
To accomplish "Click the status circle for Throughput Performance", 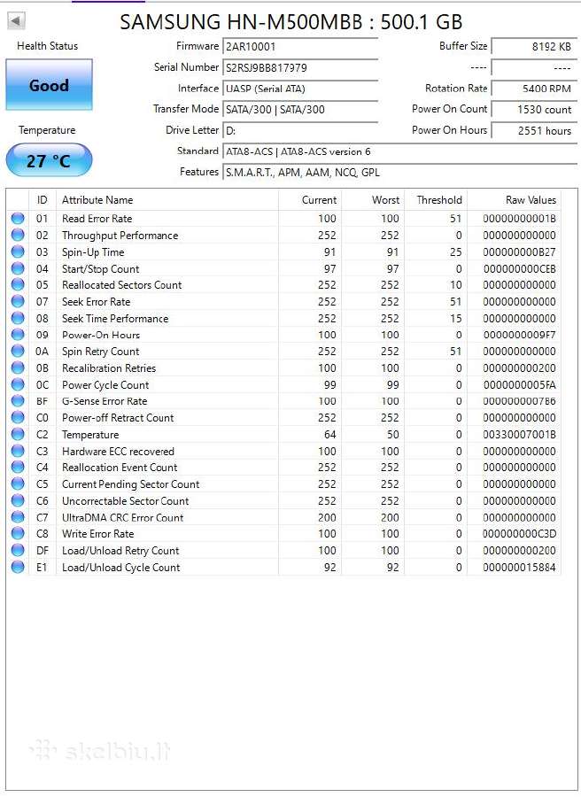I will [18, 235].
